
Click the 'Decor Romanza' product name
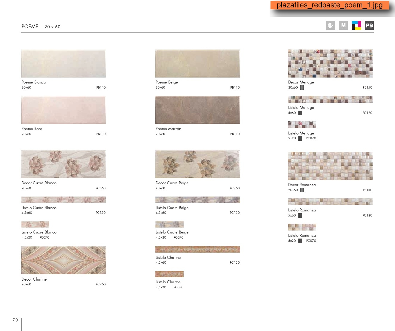(x=302, y=185)
